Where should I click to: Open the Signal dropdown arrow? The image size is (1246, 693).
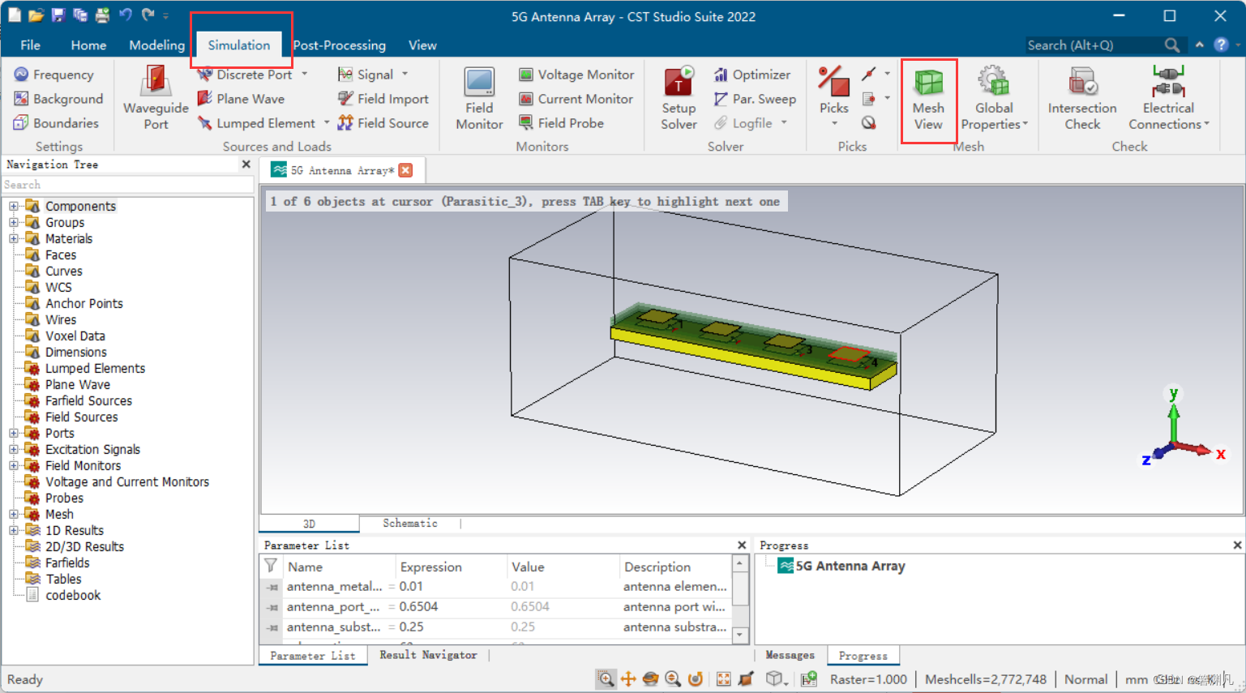(x=405, y=75)
